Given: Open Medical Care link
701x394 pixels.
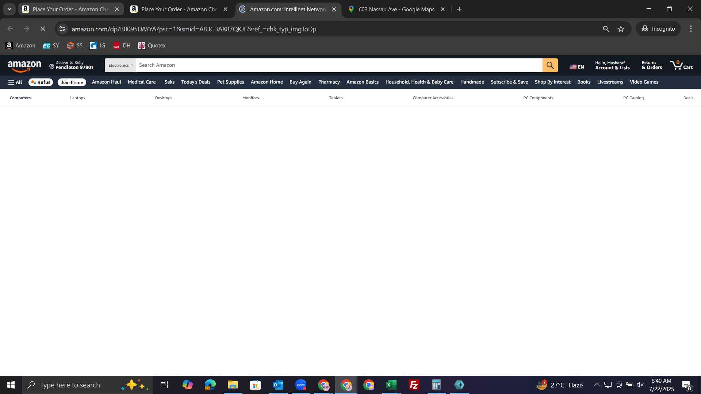Looking at the screenshot, I should click(142, 82).
